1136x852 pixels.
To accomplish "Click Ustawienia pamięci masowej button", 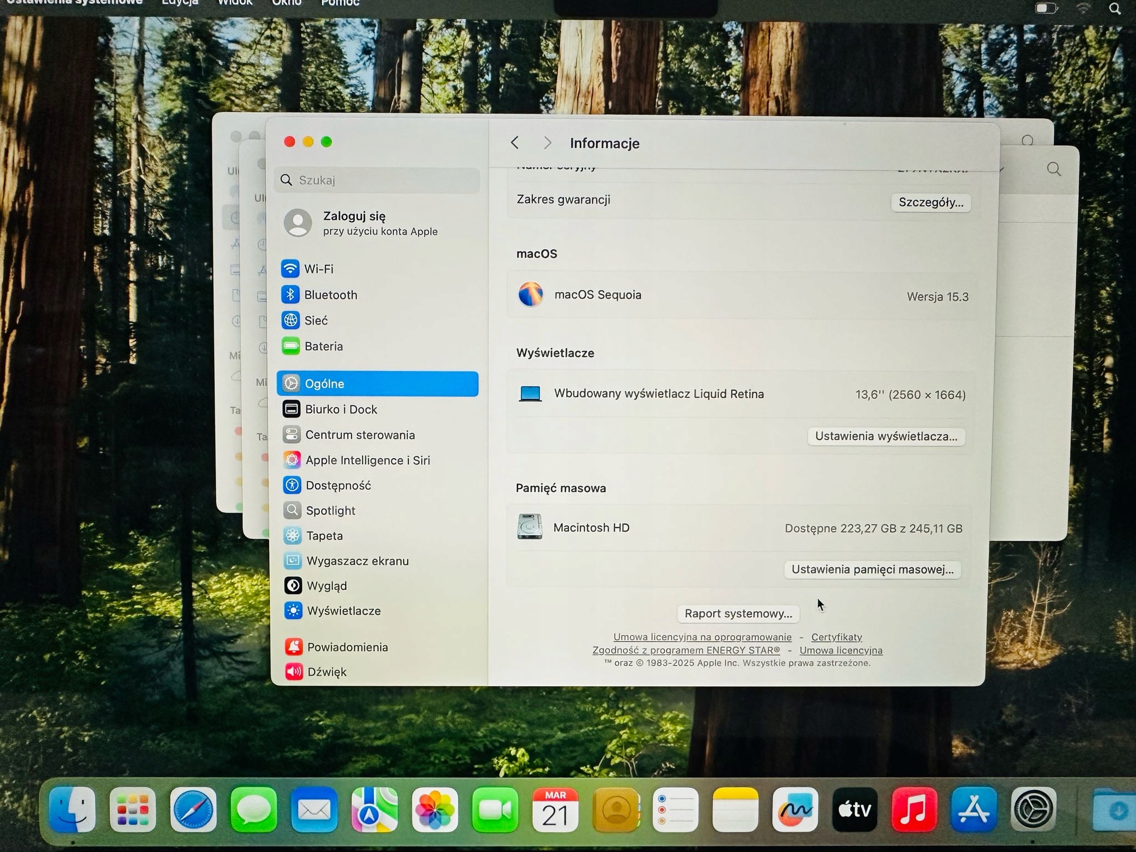I will pos(873,569).
